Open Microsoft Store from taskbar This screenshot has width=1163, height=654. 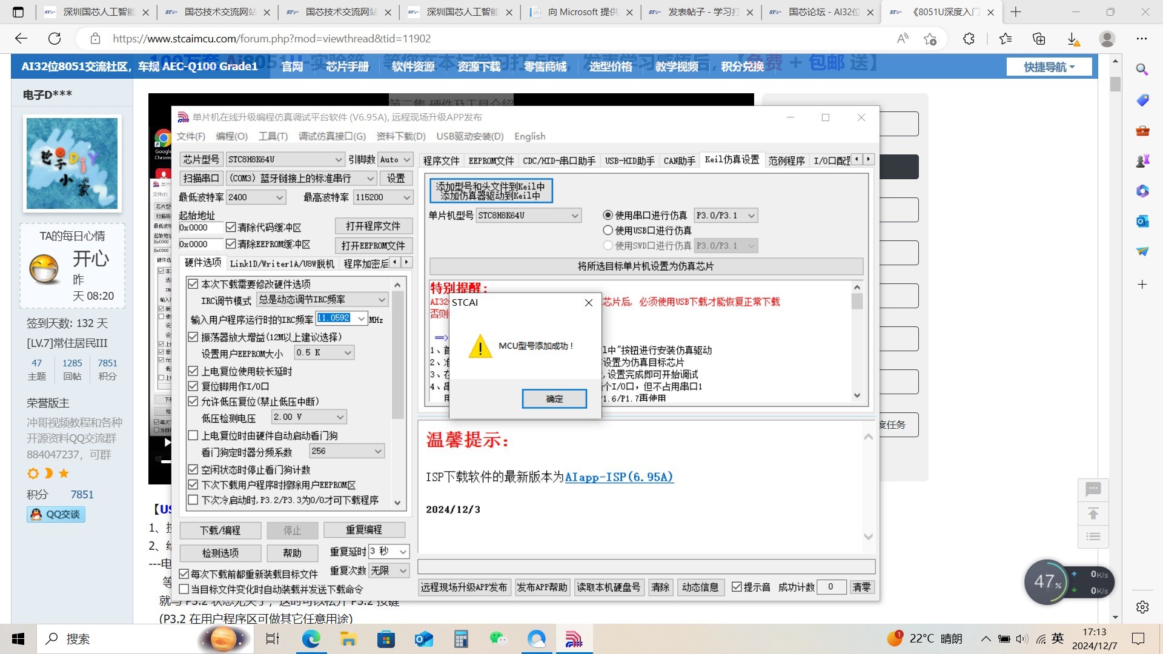point(386,639)
